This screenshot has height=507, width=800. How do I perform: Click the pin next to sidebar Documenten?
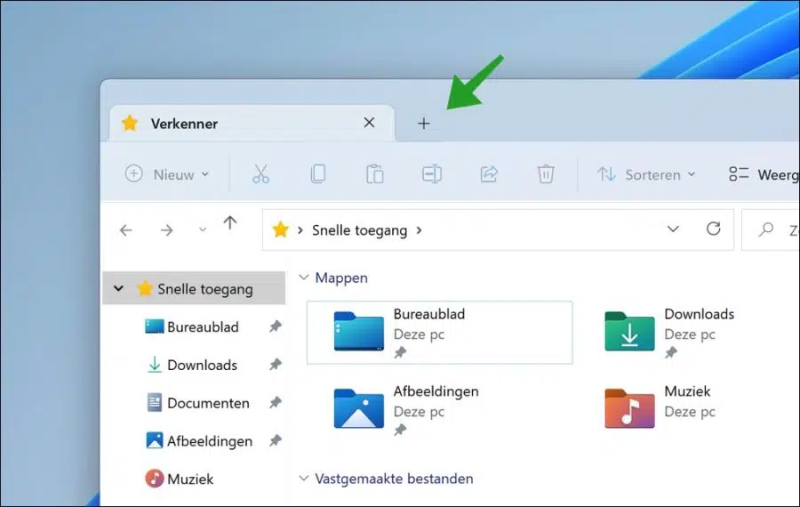276,402
